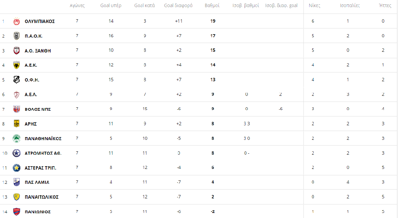Click the Goal διαφορά column header
The image size is (398, 218).
(178, 6)
